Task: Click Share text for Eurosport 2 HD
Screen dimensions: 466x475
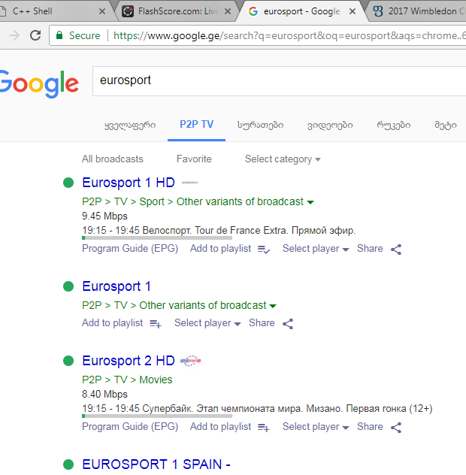Action: pos(370,427)
